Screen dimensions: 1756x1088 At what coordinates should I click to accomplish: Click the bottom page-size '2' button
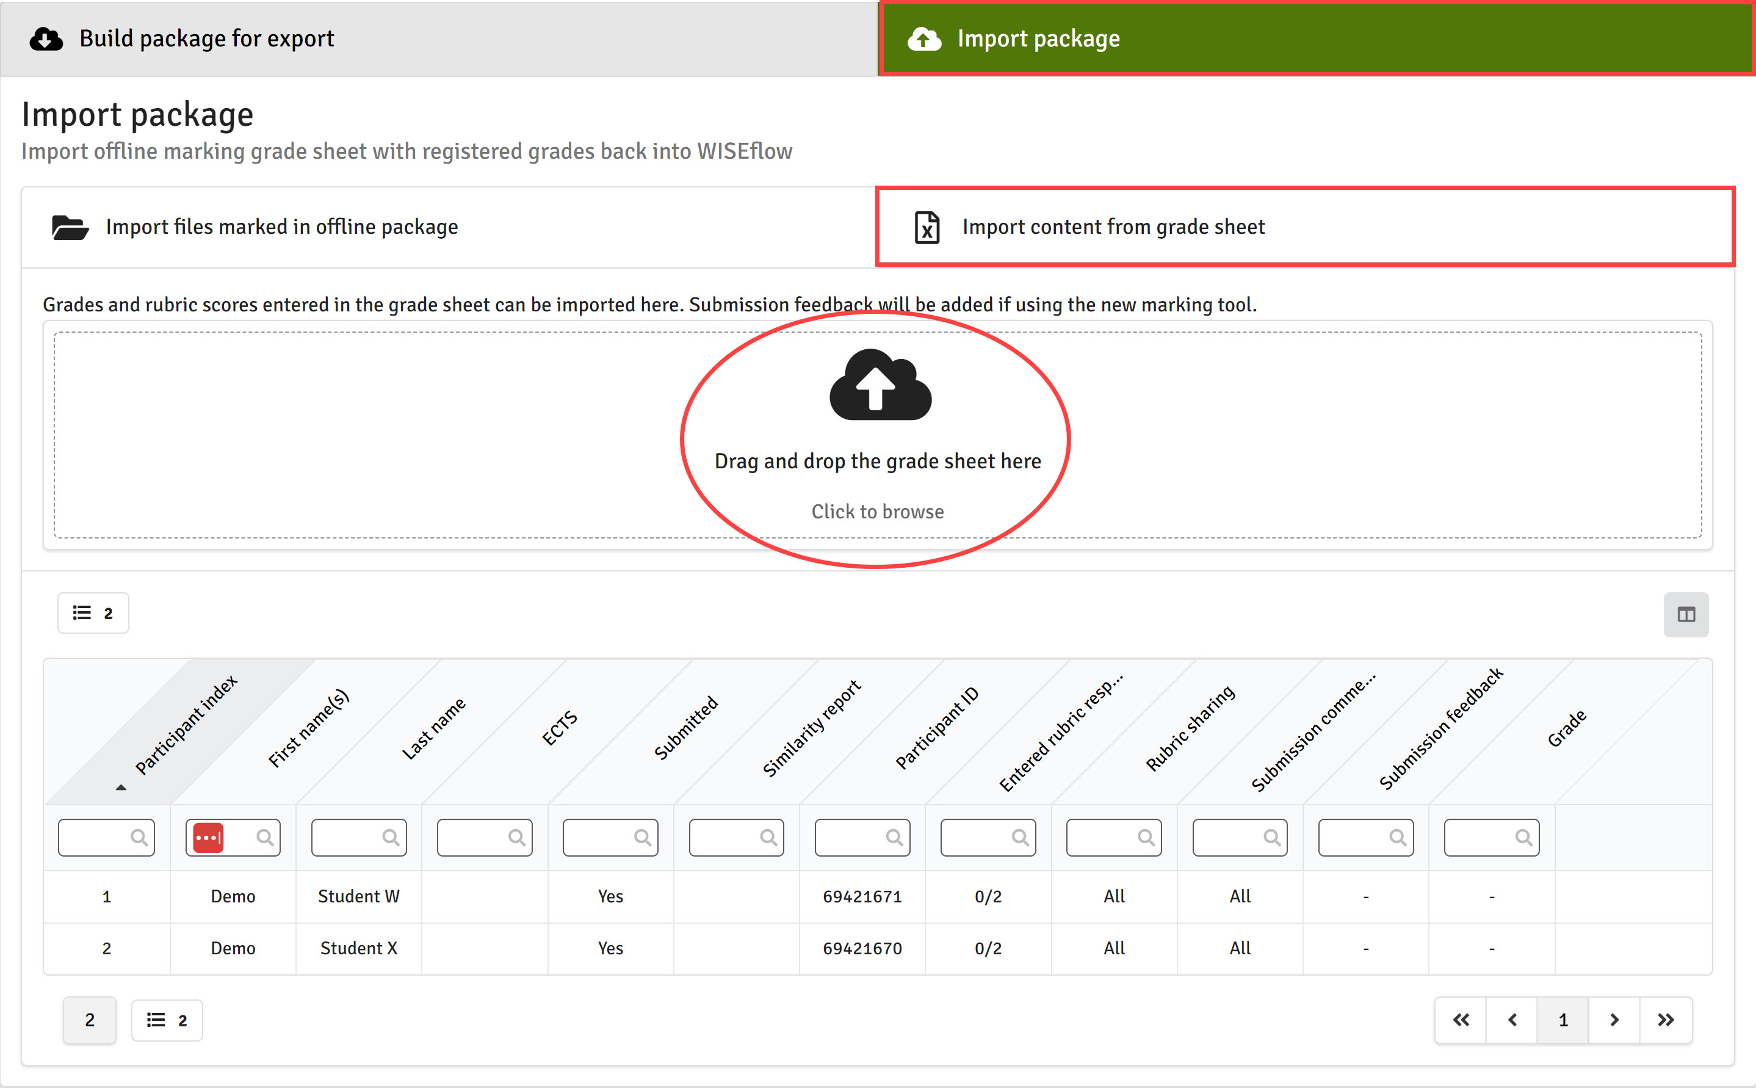coord(89,1020)
